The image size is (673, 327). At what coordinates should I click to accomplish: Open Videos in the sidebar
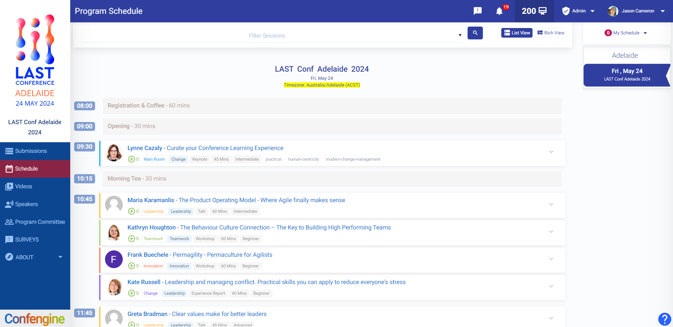click(35, 187)
